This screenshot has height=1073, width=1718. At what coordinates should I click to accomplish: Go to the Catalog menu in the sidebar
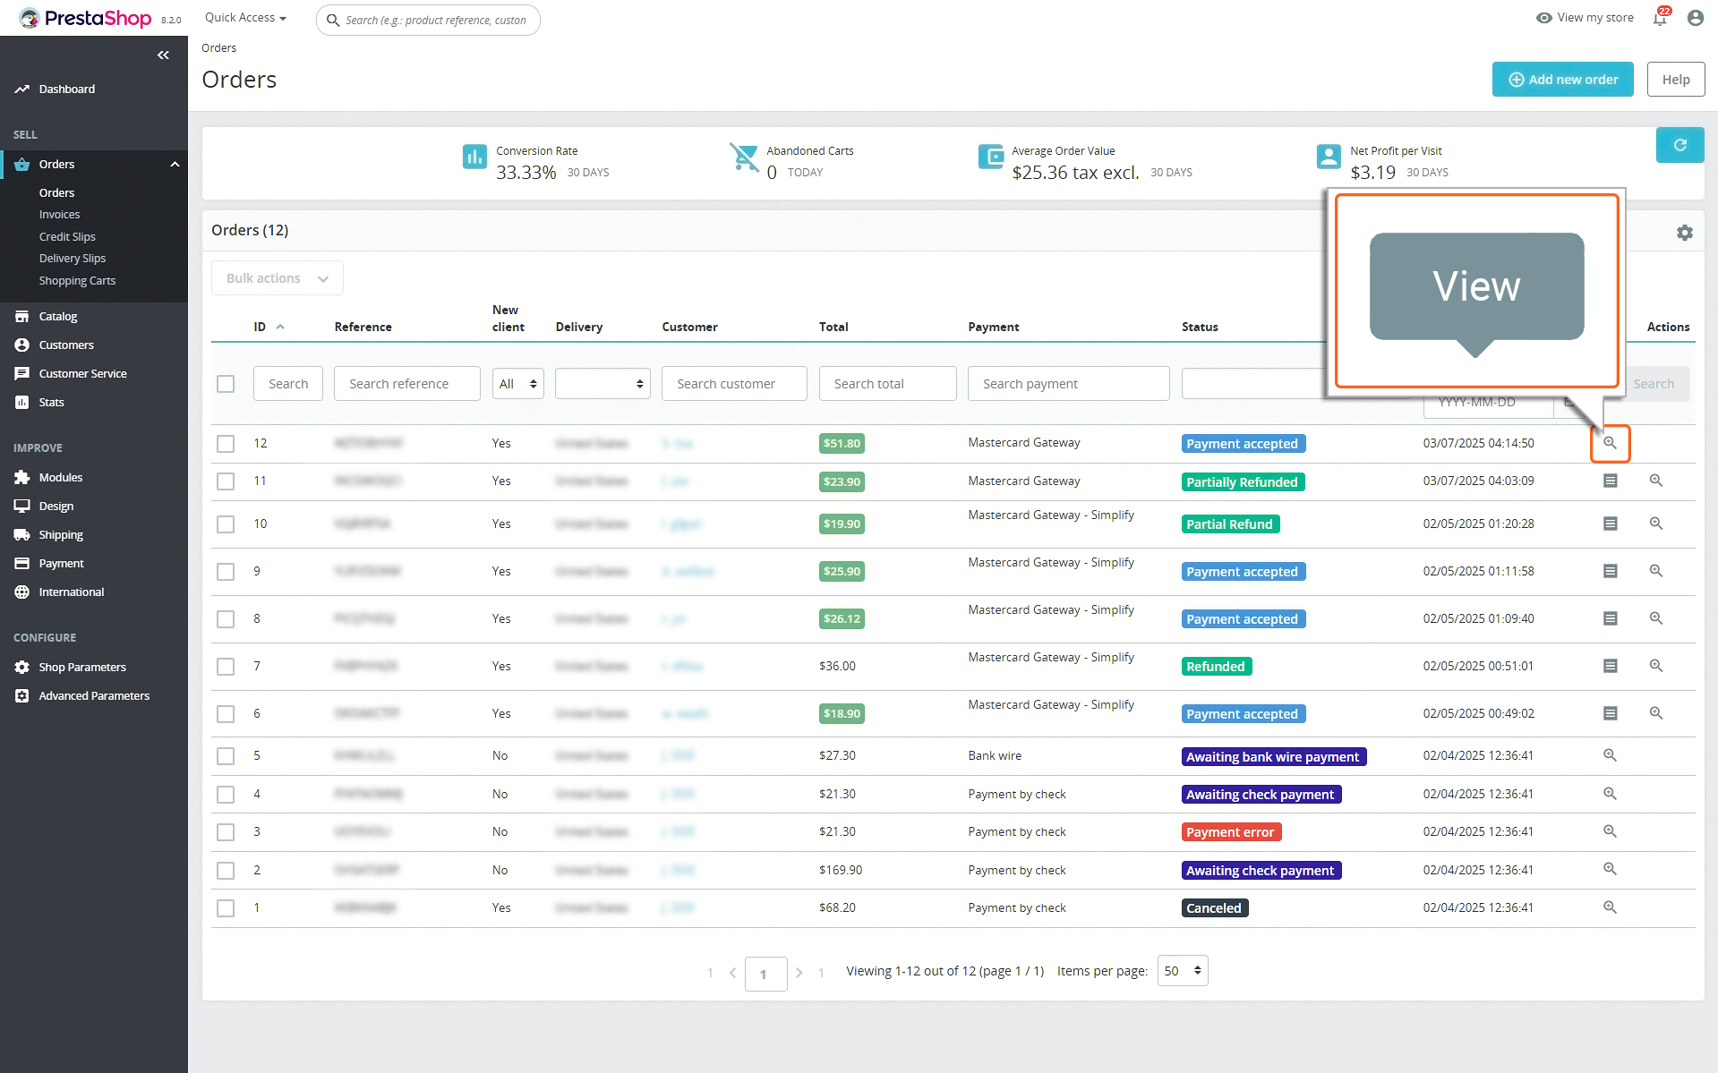58,317
